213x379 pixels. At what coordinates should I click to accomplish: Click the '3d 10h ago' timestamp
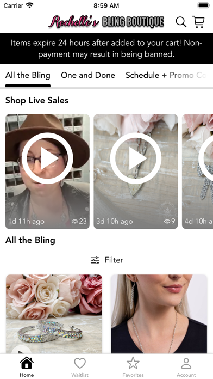coord(115,222)
